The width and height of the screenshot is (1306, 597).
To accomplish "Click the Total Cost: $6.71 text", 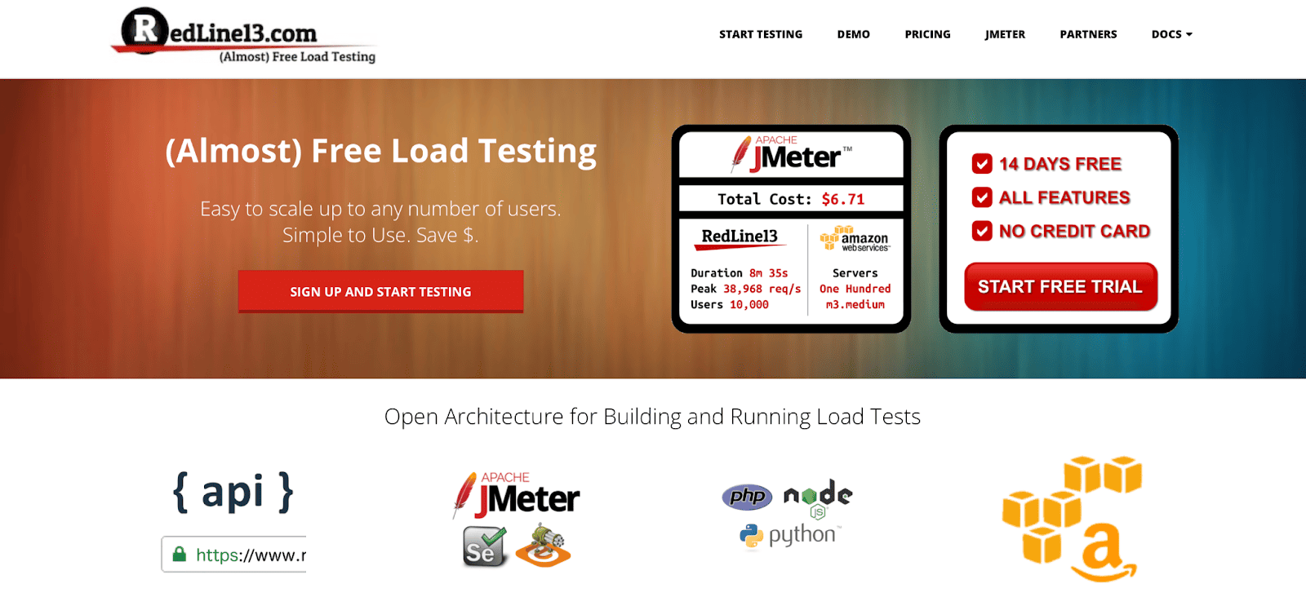I will coord(791,199).
